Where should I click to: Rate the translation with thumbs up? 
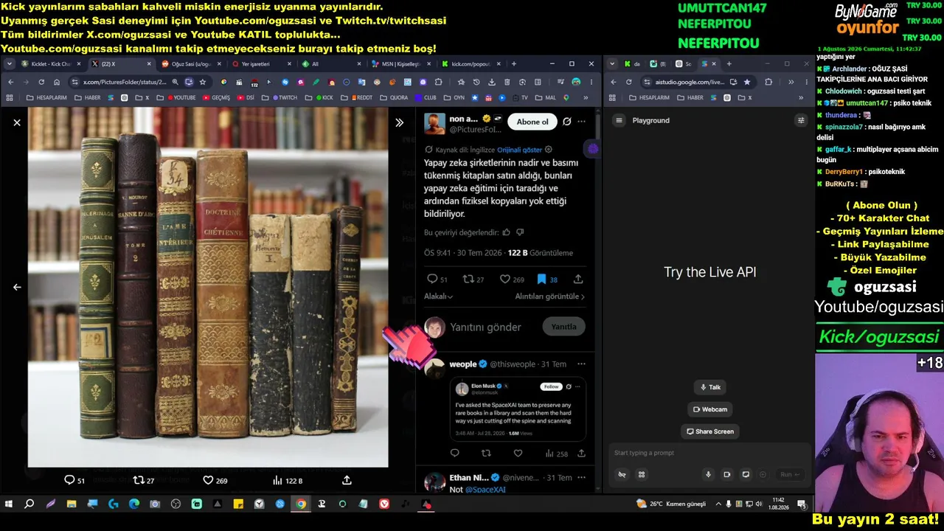click(x=507, y=232)
